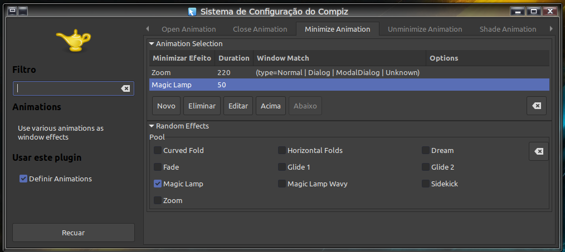Sort by Minimizar Efeito column header

182,58
